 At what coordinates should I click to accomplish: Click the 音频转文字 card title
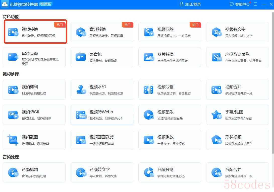(100, 169)
